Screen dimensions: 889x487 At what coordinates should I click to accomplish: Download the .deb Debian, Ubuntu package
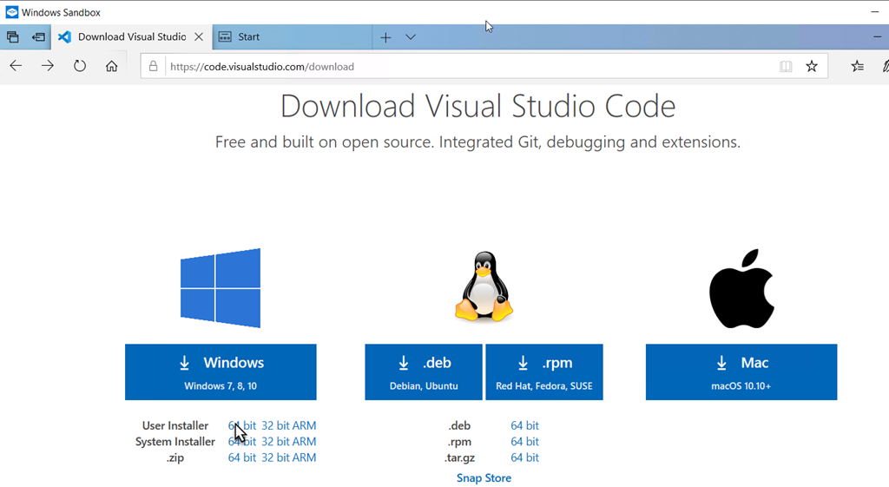coord(424,372)
